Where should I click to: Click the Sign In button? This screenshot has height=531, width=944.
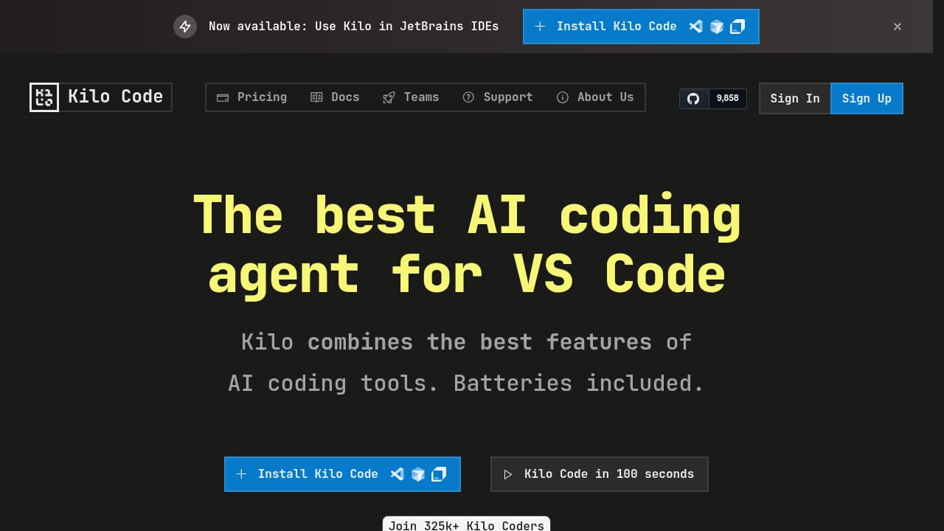(795, 98)
